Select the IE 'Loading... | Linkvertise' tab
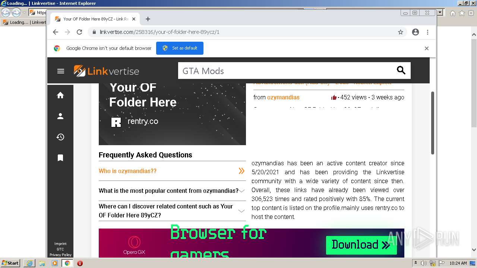 point(24,22)
